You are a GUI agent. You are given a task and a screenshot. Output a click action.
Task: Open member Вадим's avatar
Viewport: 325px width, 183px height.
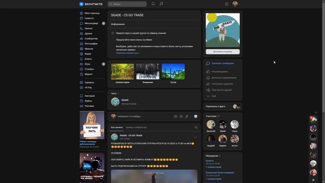[x=222, y=139]
